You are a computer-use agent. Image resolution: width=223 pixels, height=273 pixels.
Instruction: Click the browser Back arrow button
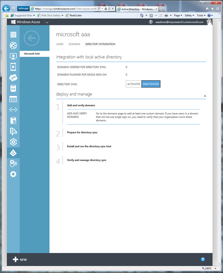click(x=6, y=9)
